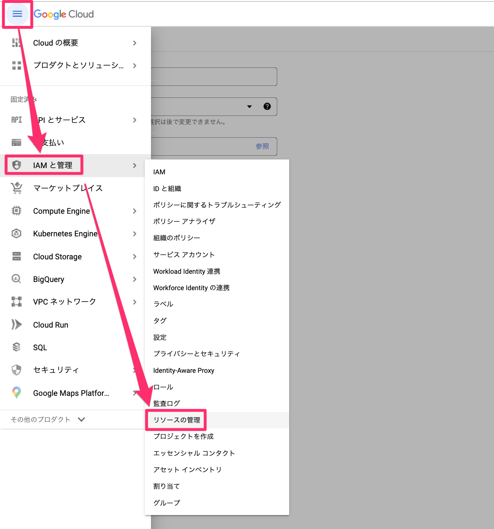The width and height of the screenshot is (494, 529).
Task: Click the マーケットプレイス cart icon
Action: point(16,188)
